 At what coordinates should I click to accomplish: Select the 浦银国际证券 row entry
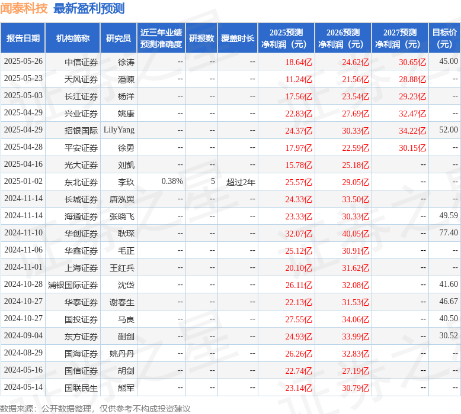(x=73, y=285)
